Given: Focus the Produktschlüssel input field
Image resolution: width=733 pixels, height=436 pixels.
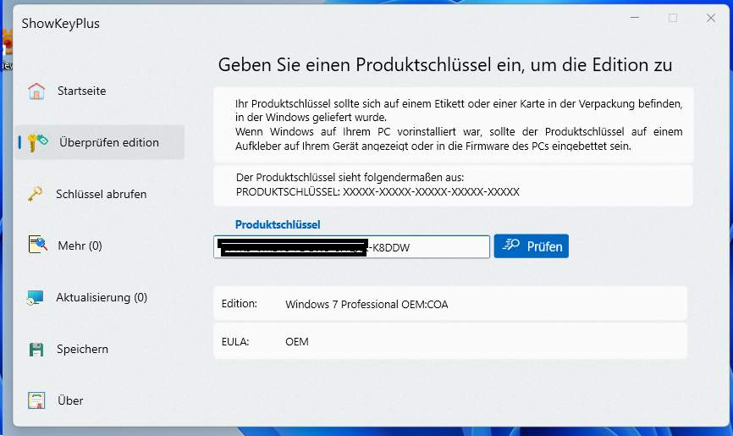Looking at the screenshot, I should tap(351, 246).
